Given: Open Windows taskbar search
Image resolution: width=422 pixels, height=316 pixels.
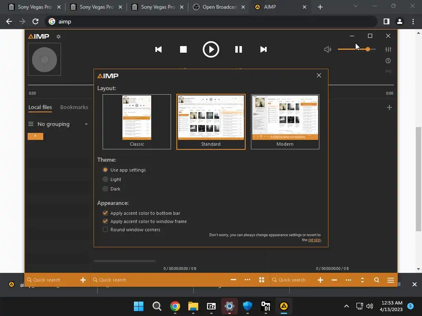Looking at the screenshot, I should (157, 306).
